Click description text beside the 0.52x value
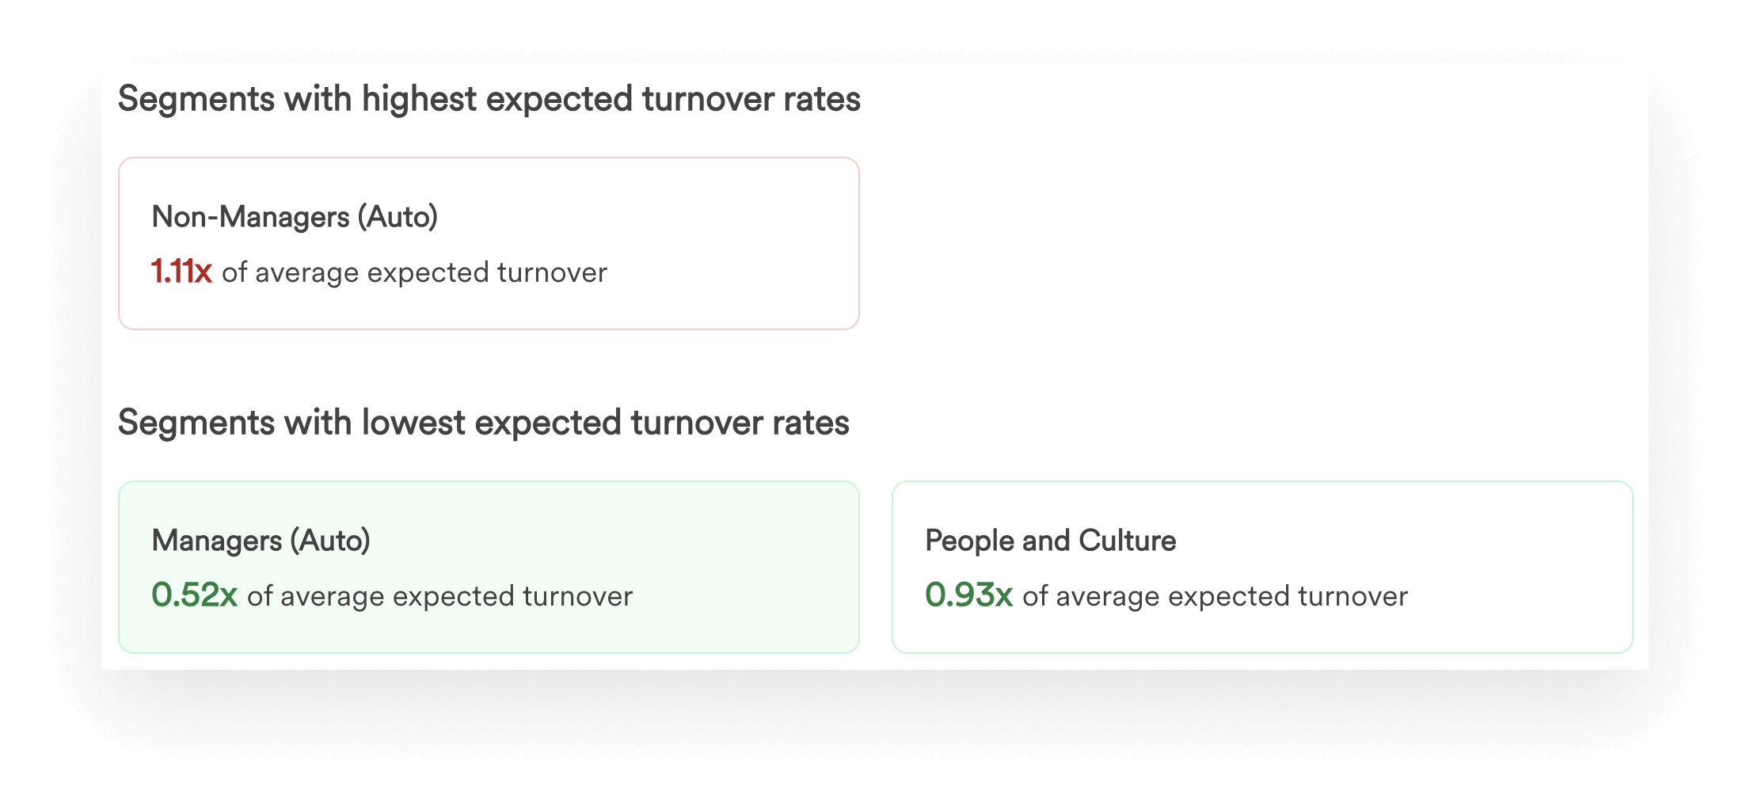1750x809 pixels. 439,597
